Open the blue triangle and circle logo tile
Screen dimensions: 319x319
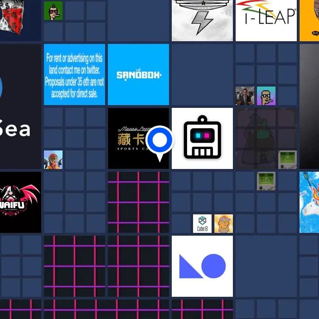pos(202,266)
